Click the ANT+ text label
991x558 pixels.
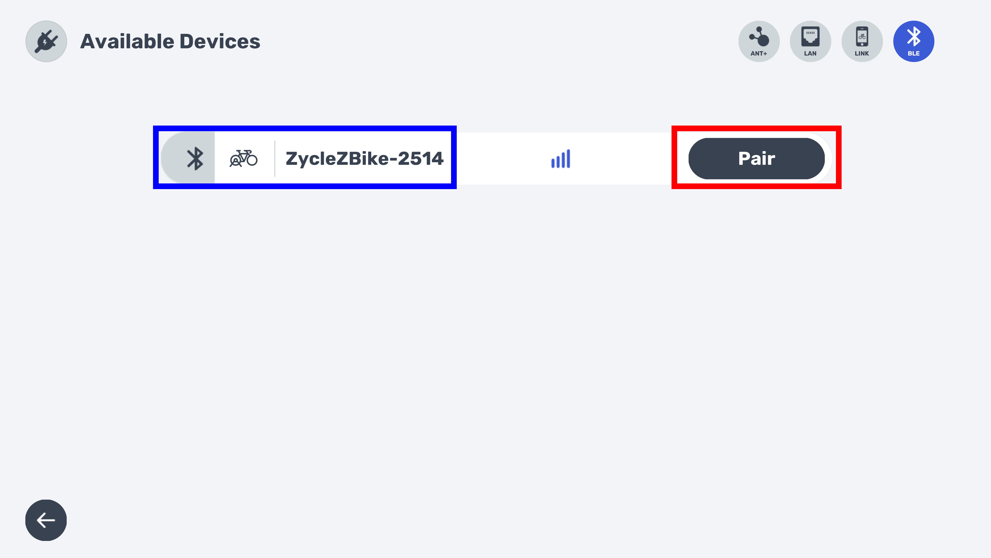point(759,53)
